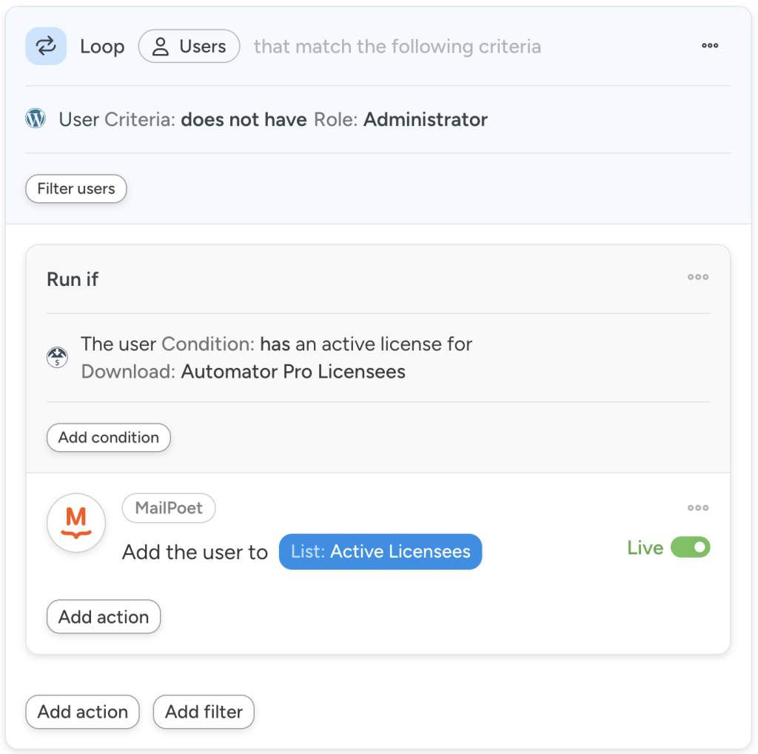Viewport: 758px width, 754px height.
Task: Open the MailPoet logo on the action
Action: coord(76,522)
